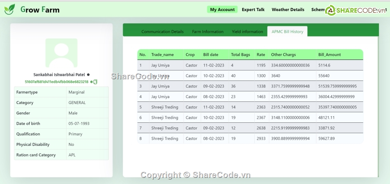
Task: Click the Grow Farm brand title
Action: coord(40,9)
